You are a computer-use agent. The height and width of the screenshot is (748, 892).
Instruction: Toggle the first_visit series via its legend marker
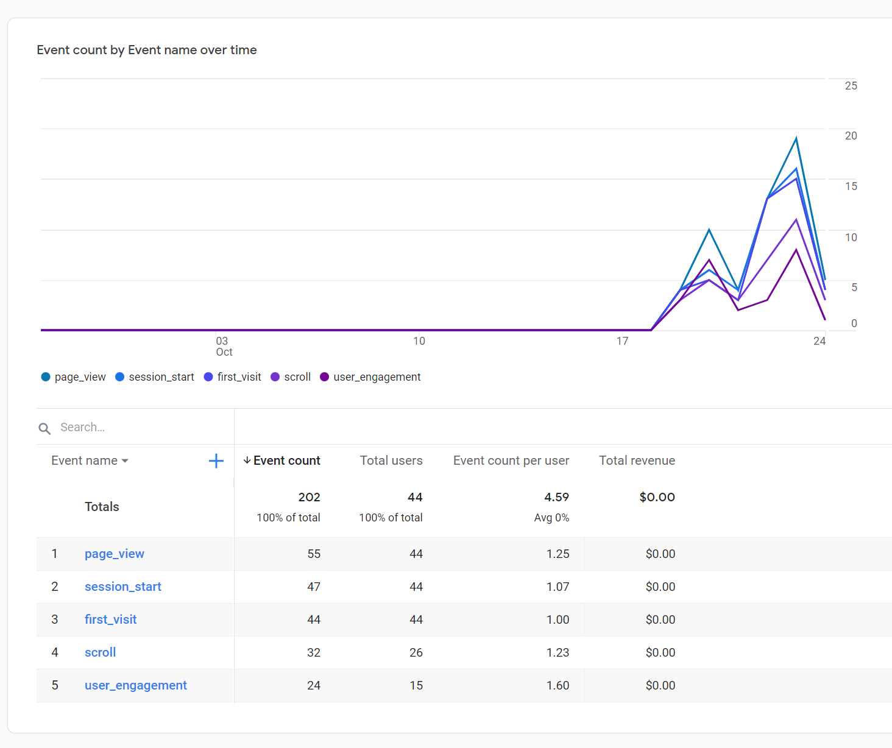tap(208, 376)
